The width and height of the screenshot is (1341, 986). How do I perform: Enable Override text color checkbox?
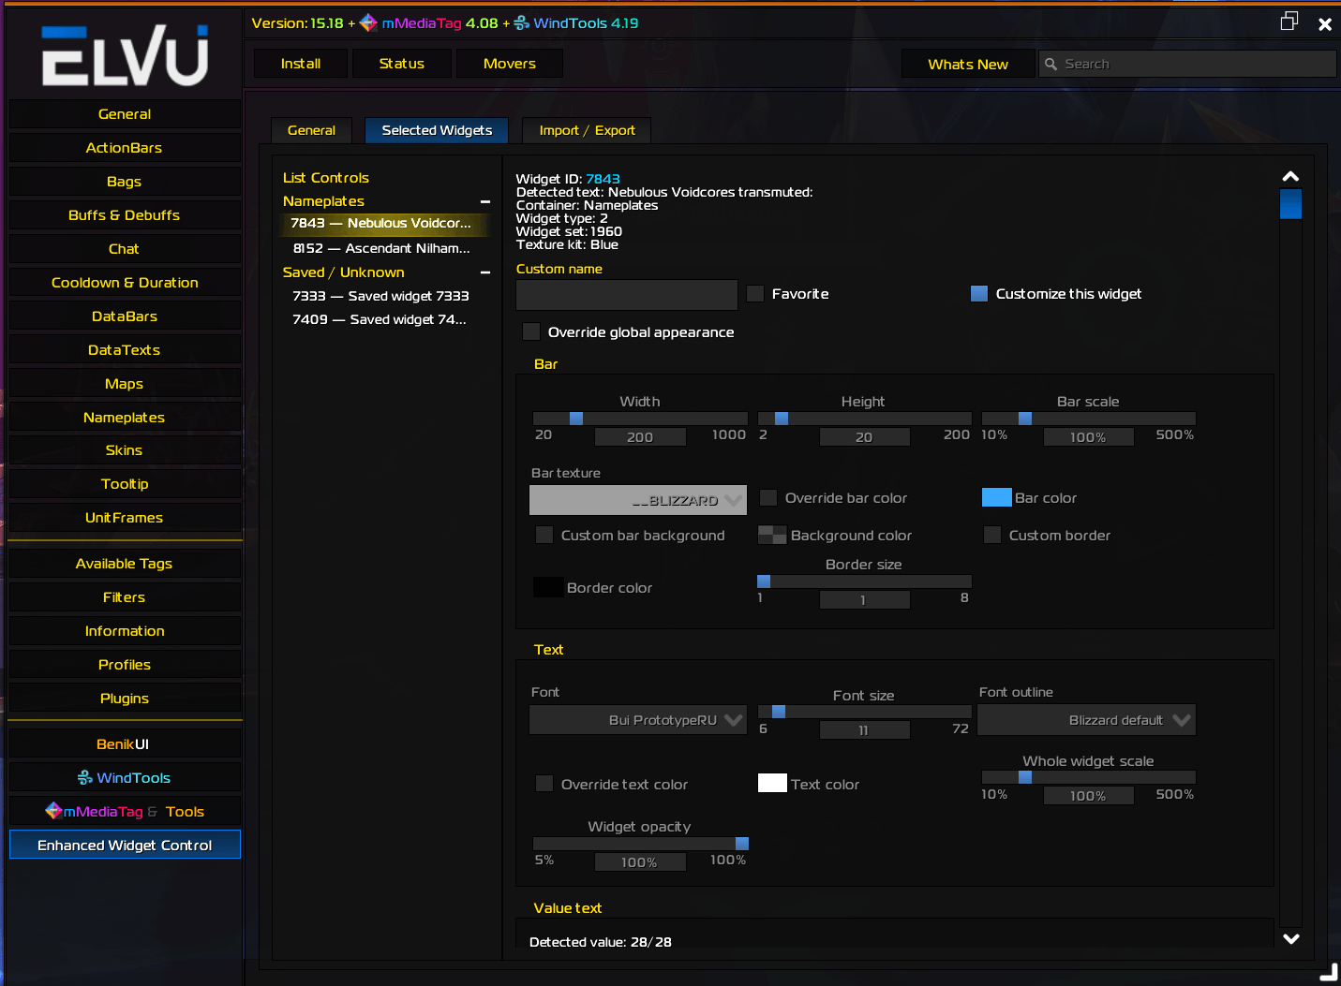tap(544, 784)
